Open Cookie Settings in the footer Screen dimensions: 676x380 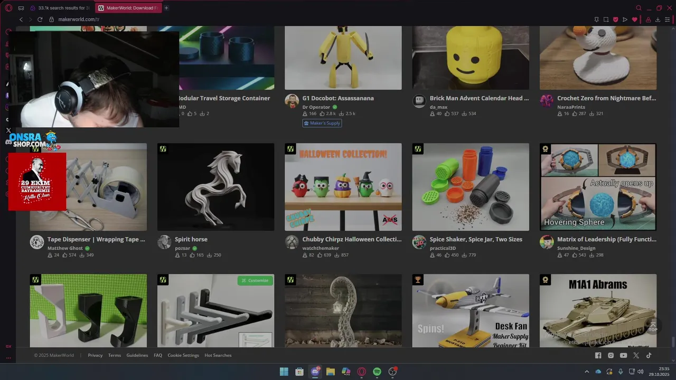coord(183,355)
